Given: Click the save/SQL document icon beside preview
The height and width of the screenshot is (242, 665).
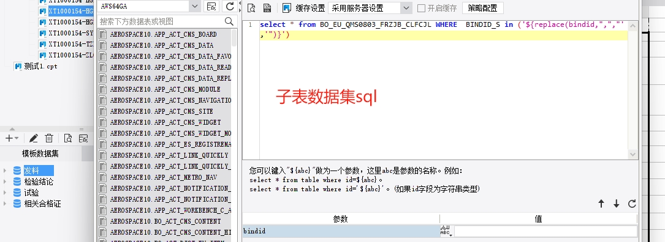Looking at the screenshot, I should click(267, 7).
